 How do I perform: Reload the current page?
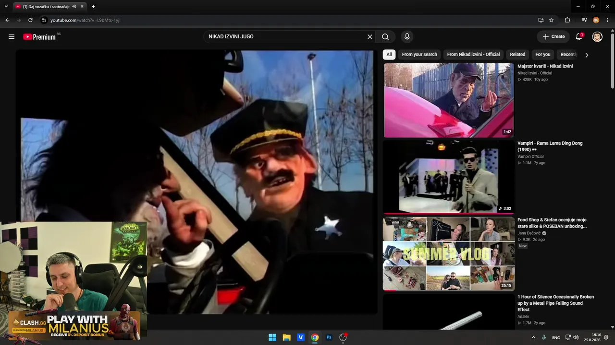30,20
